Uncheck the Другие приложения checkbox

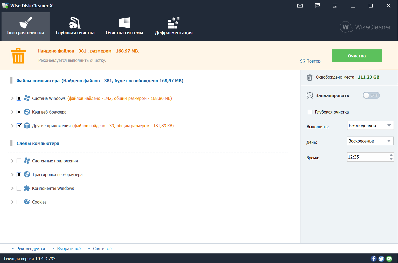coord(19,126)
